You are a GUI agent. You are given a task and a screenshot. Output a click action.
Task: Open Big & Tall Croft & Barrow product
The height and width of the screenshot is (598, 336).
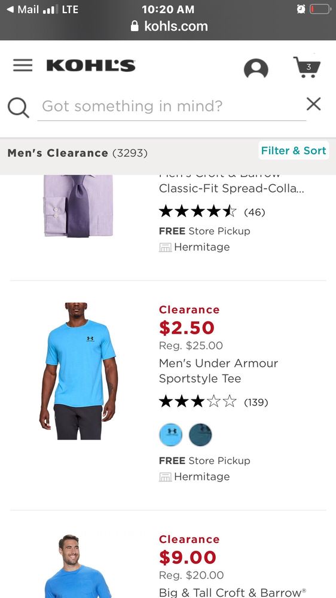tap(232, 592)
